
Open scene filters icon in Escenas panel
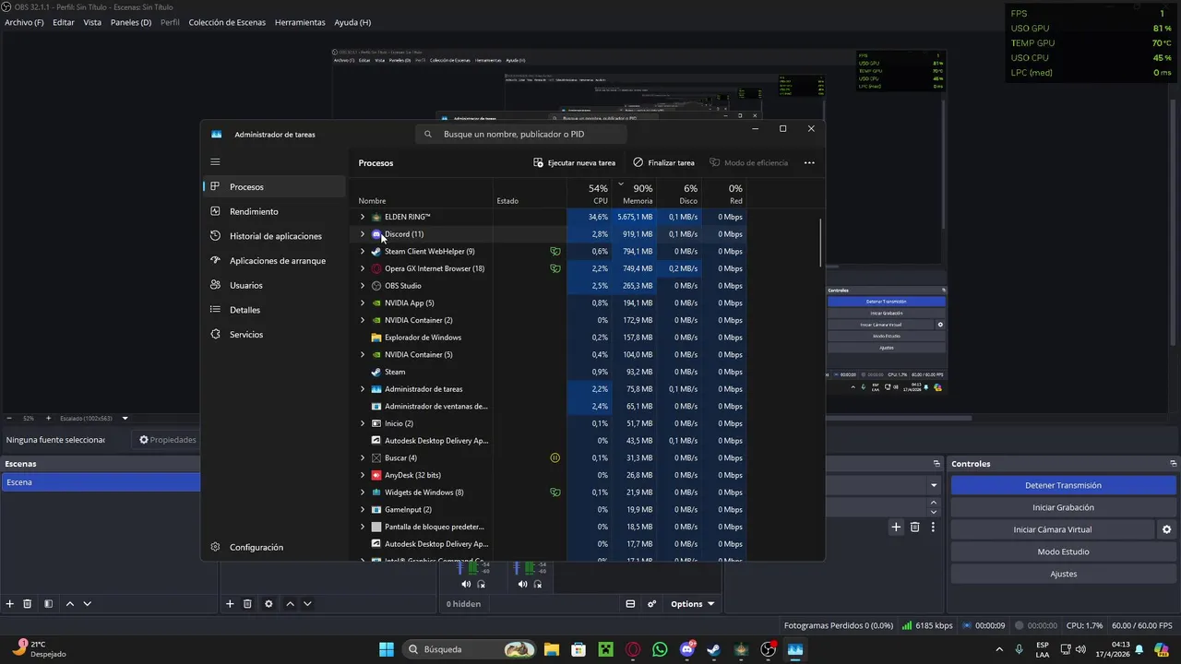point(48,604)
